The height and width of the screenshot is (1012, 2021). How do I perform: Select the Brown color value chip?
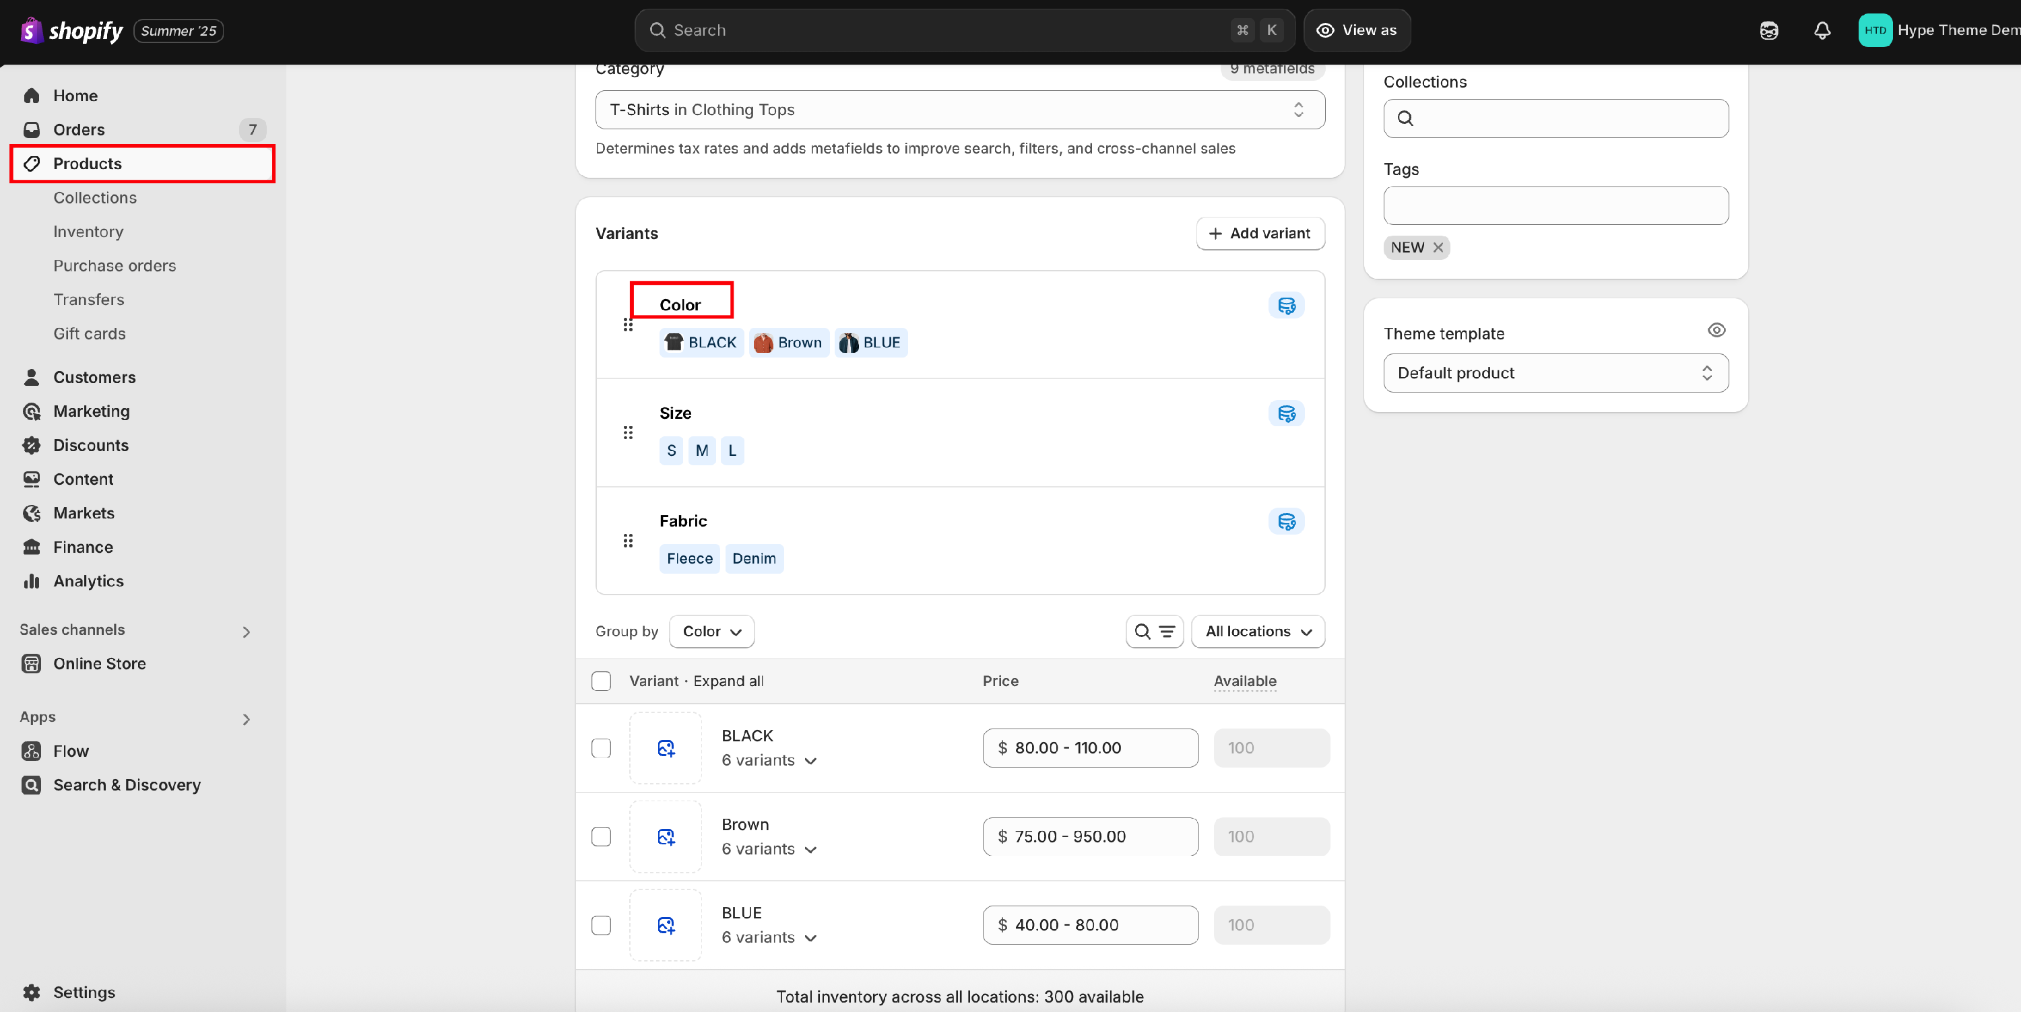(x=788, y=343)
